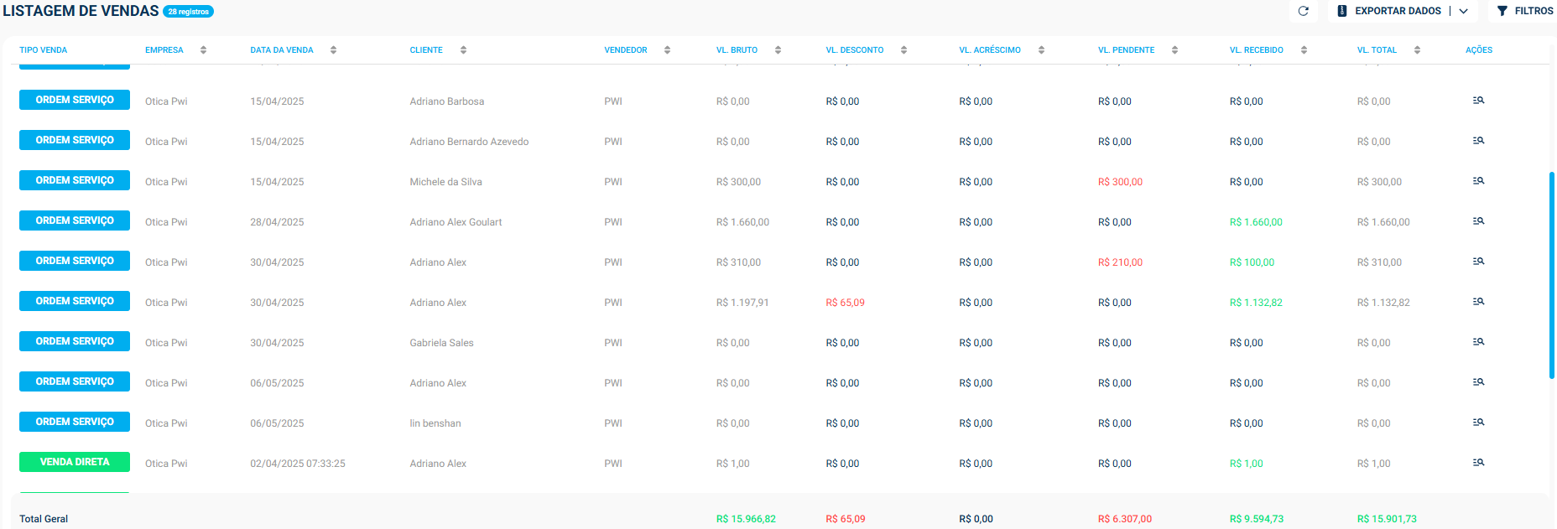Image resolution: width=1557 pixels, height=529 pixels.
Task: Select client name lin benshan
Action: [435, 423]
